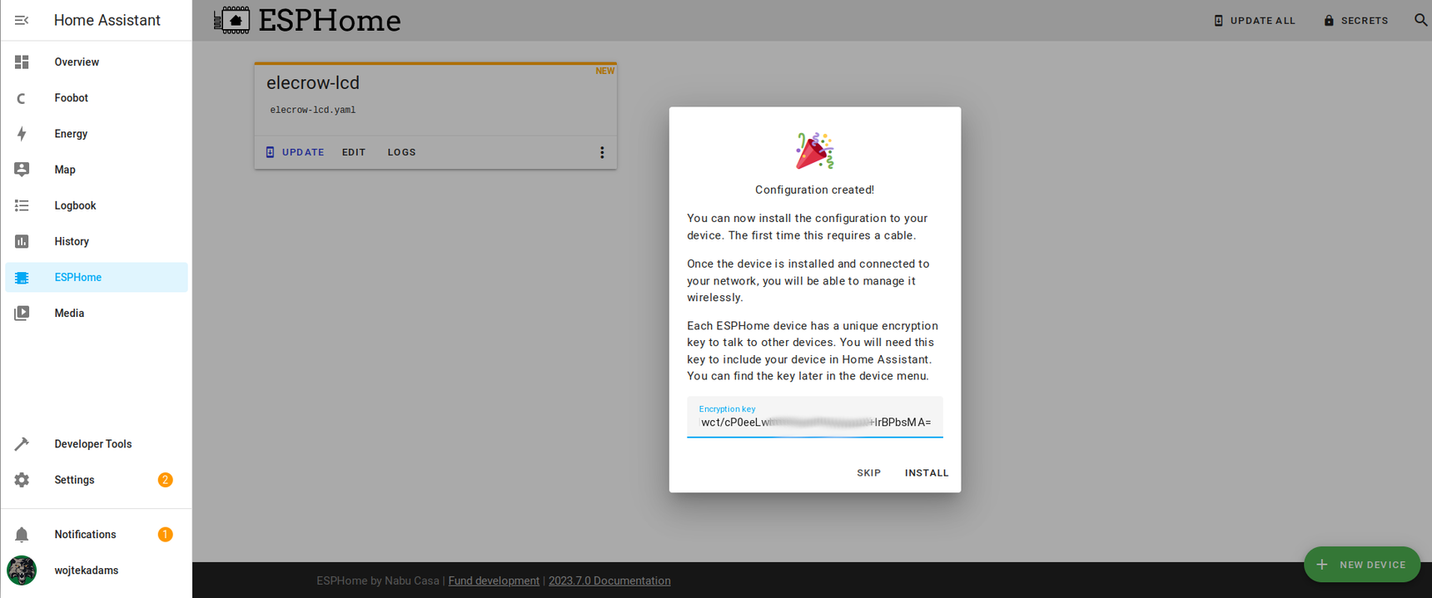The height and width of the screenshot is (598, 1432).
Task: Go to History in sidebar
Action: coord(72,242)
